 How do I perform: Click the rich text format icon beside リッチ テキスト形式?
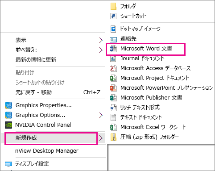click(113, 108)
